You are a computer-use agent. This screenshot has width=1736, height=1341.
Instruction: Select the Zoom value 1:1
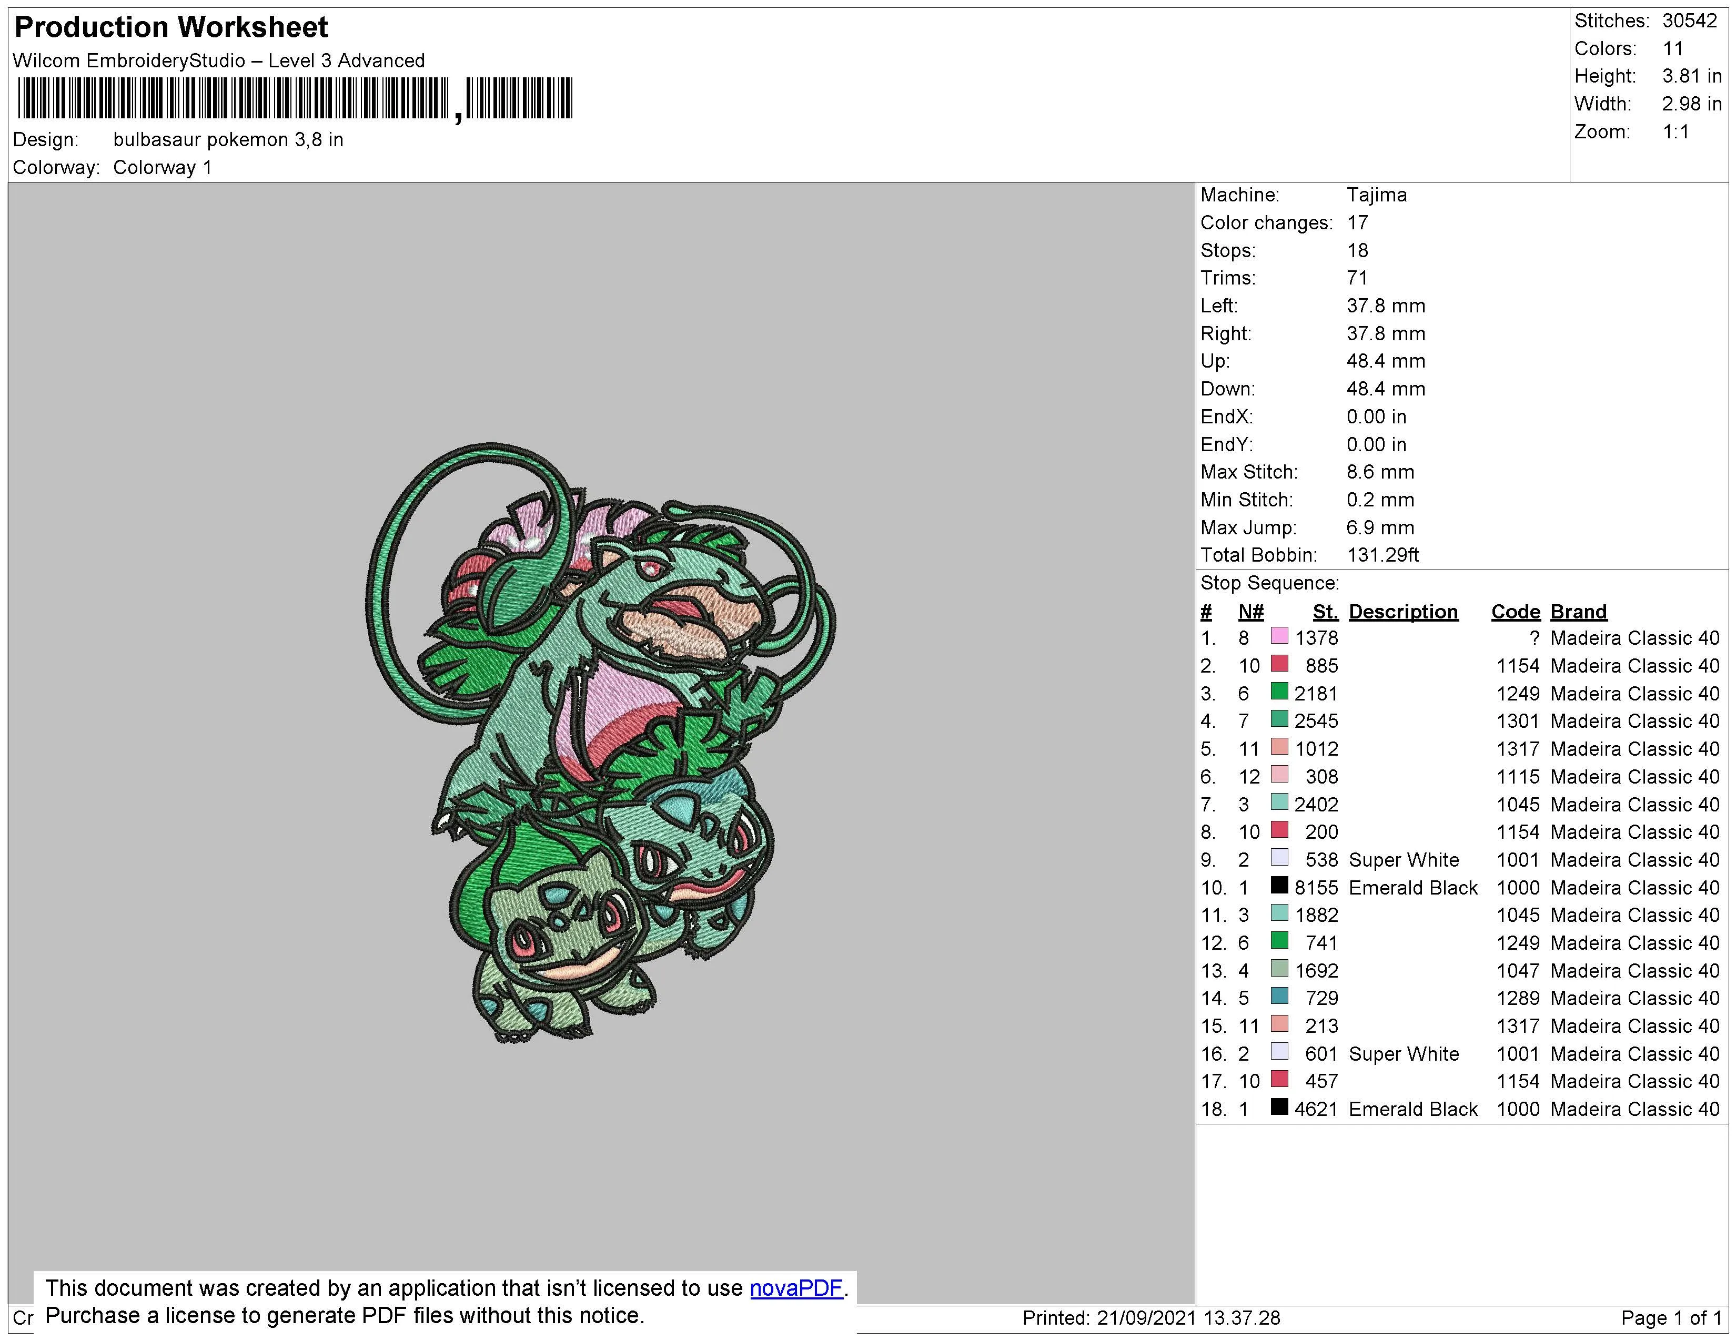1676,132
